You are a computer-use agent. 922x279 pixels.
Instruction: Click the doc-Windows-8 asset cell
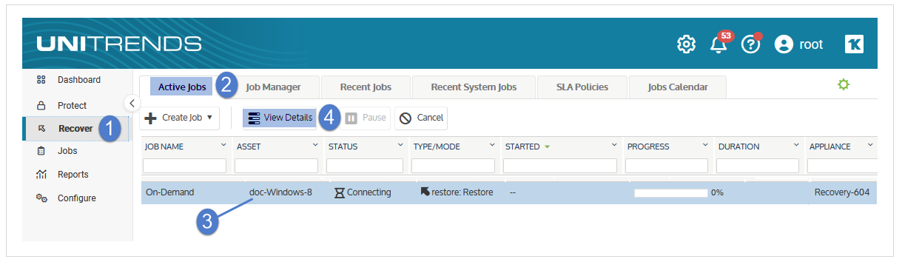click(x=280, y=192)
